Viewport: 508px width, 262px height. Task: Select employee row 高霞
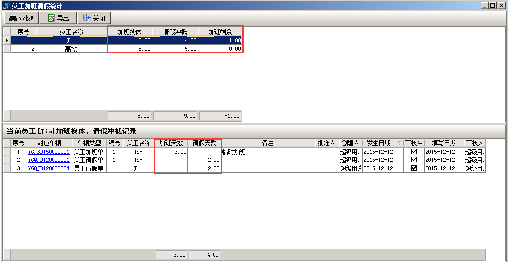(x=71, y=49)
